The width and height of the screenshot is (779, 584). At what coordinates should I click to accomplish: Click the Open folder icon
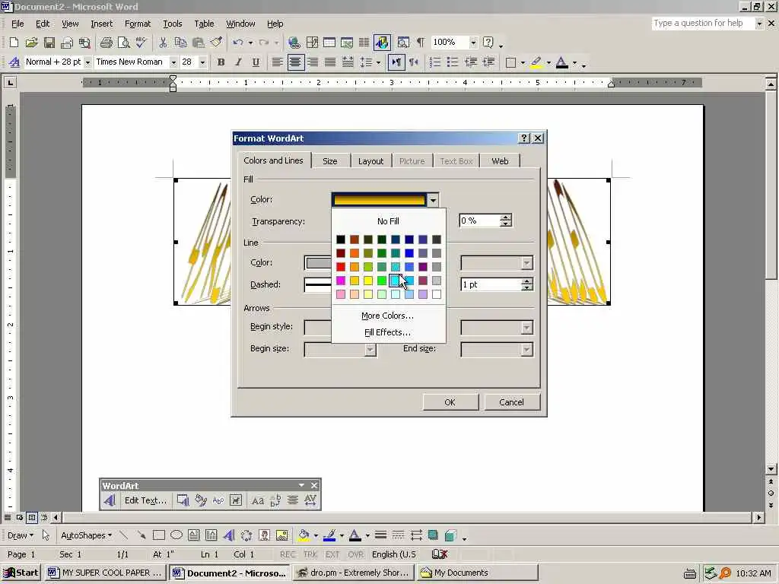[31, 43]
